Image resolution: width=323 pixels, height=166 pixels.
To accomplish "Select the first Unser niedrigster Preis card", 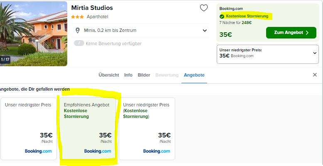I will tap(28, 129).
